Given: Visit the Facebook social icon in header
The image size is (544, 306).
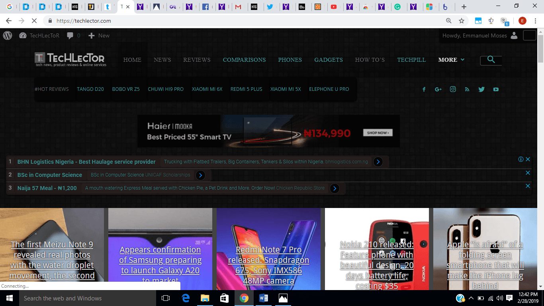Looking at the screenshot, I should point(424,89).
